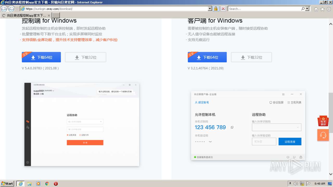333x187 pixels.
Task: Click the blue 远程连接 button in preview
Action: (x=290, y=142)
